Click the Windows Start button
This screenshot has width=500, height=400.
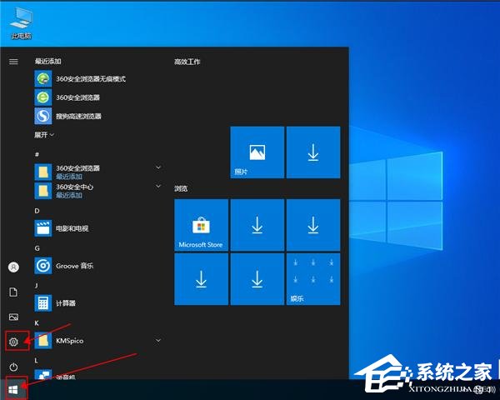point(12,389)
